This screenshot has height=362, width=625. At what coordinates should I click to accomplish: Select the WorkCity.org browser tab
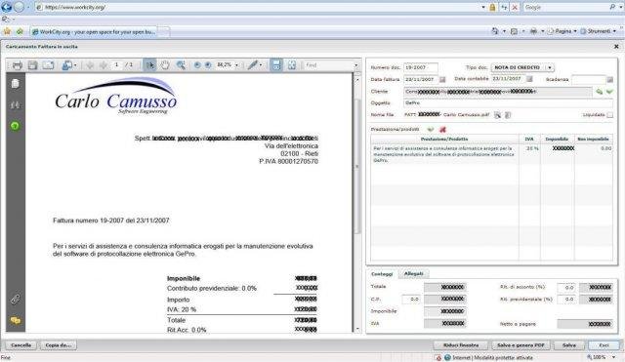tap(94, 31)
